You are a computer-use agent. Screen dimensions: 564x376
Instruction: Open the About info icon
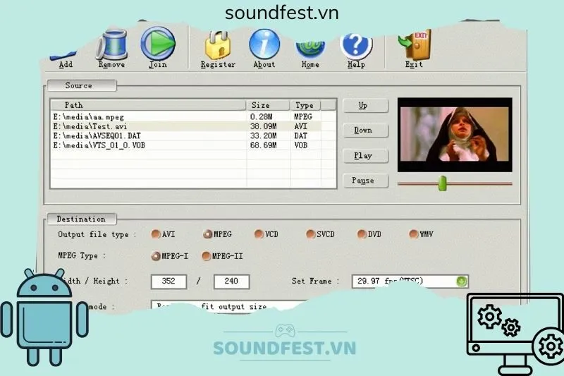[x=264, y=44]
